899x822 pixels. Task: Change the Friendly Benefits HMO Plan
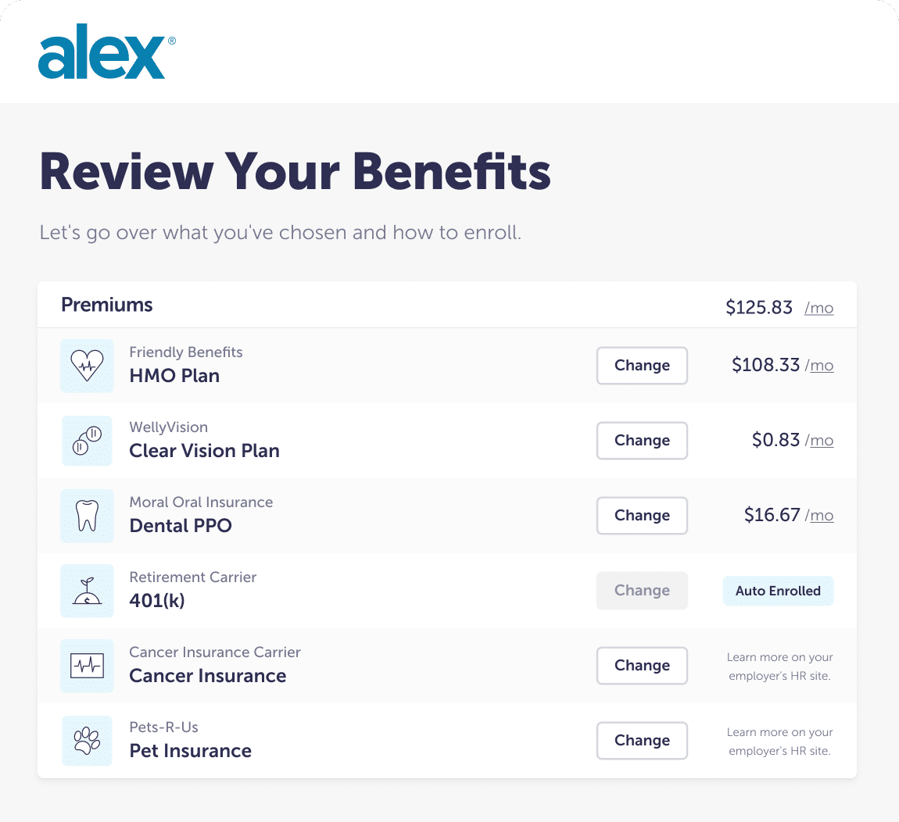click(x=642, y=366)
